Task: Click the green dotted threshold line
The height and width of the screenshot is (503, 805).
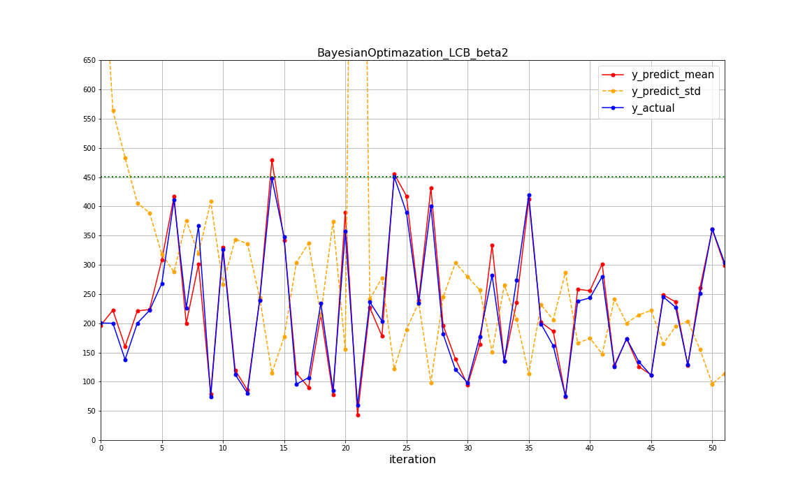Action: 489,177
